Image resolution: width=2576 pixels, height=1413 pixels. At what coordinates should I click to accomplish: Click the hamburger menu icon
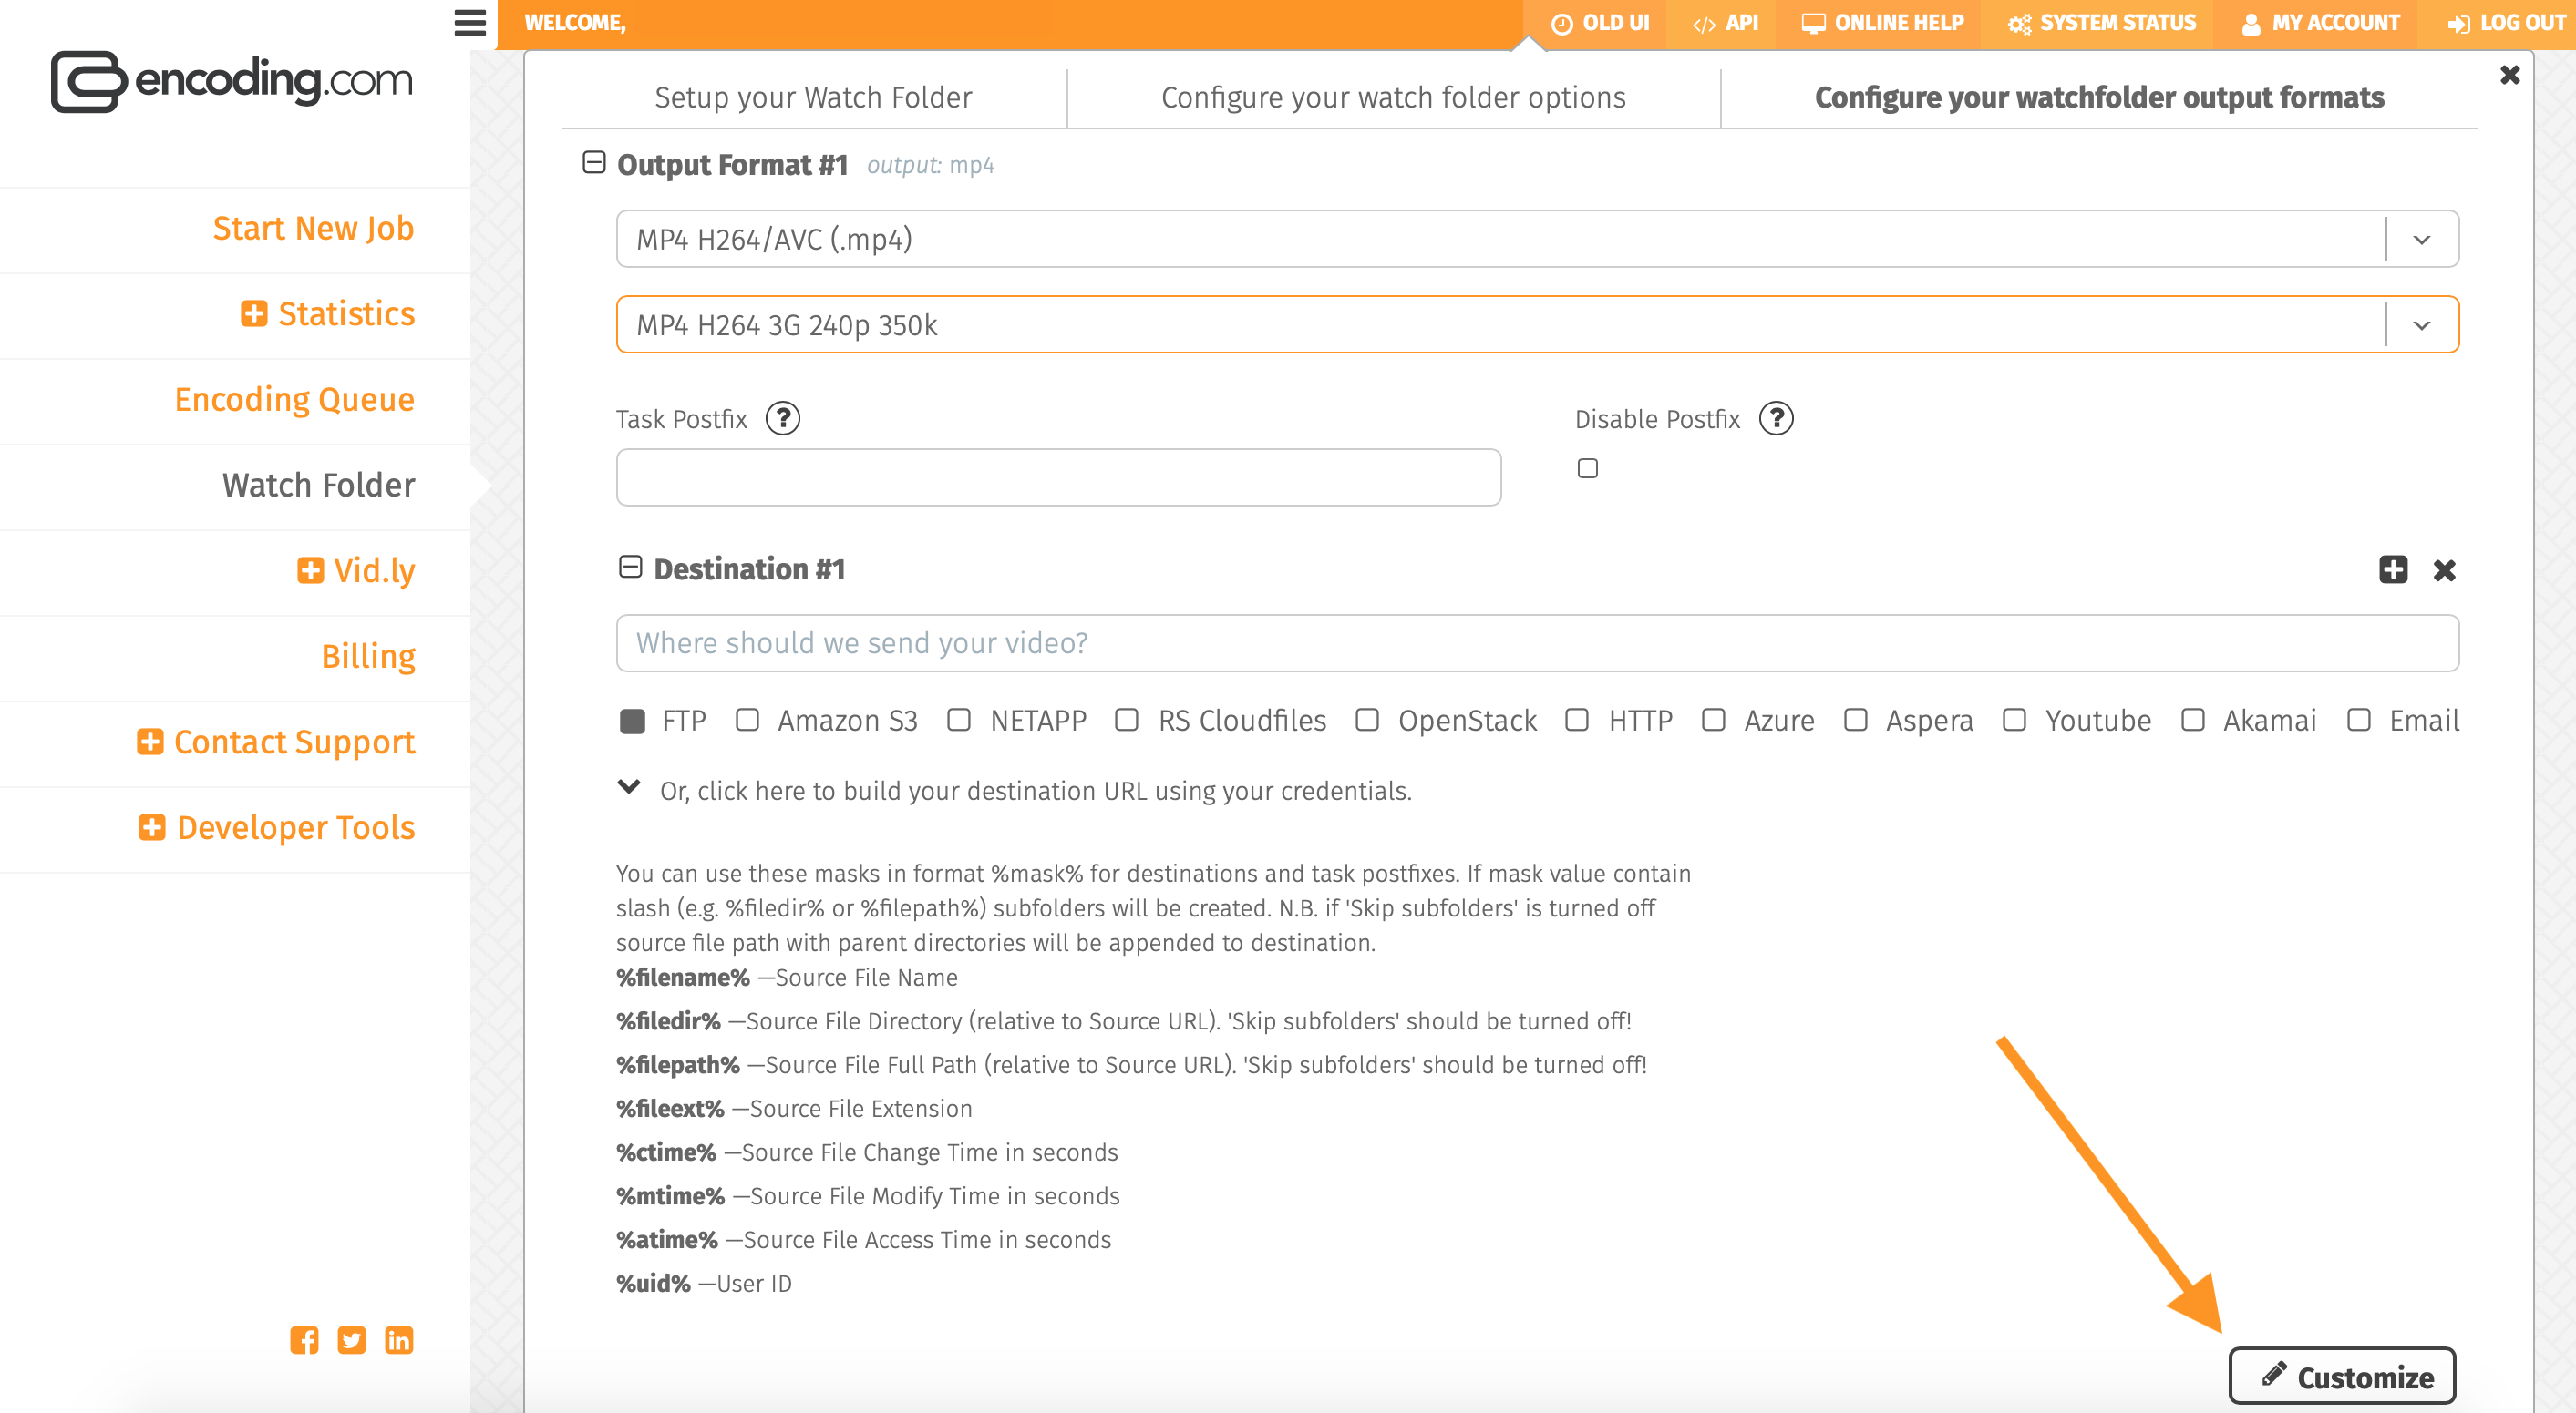coord(469,22)
